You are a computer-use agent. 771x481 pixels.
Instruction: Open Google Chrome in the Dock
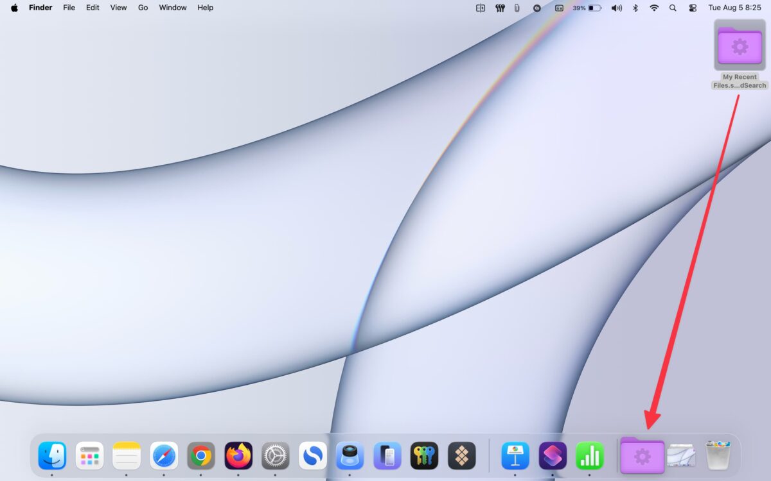click(x=201, y=456)
